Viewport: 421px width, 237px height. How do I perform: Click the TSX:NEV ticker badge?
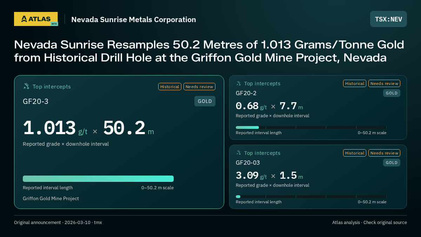tap(388, 19)
